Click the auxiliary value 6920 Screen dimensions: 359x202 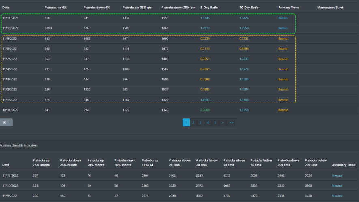coord(308,196)
